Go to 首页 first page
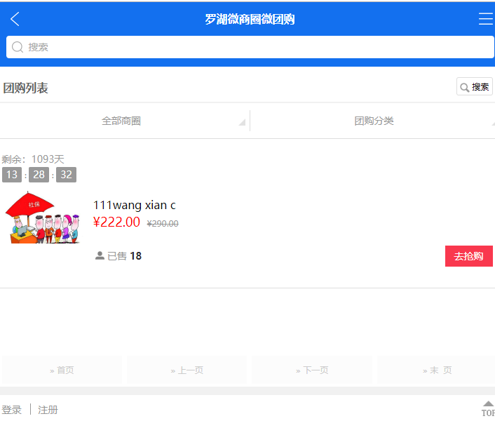Screen dimensions: 495x421 pos(62,370)
